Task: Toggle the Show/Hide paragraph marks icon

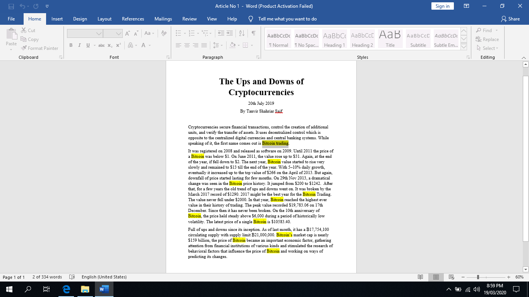Action: (253, 33)
